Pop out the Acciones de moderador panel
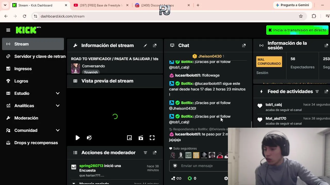Viewport: 330px width, 185px height. coord(155,153)
